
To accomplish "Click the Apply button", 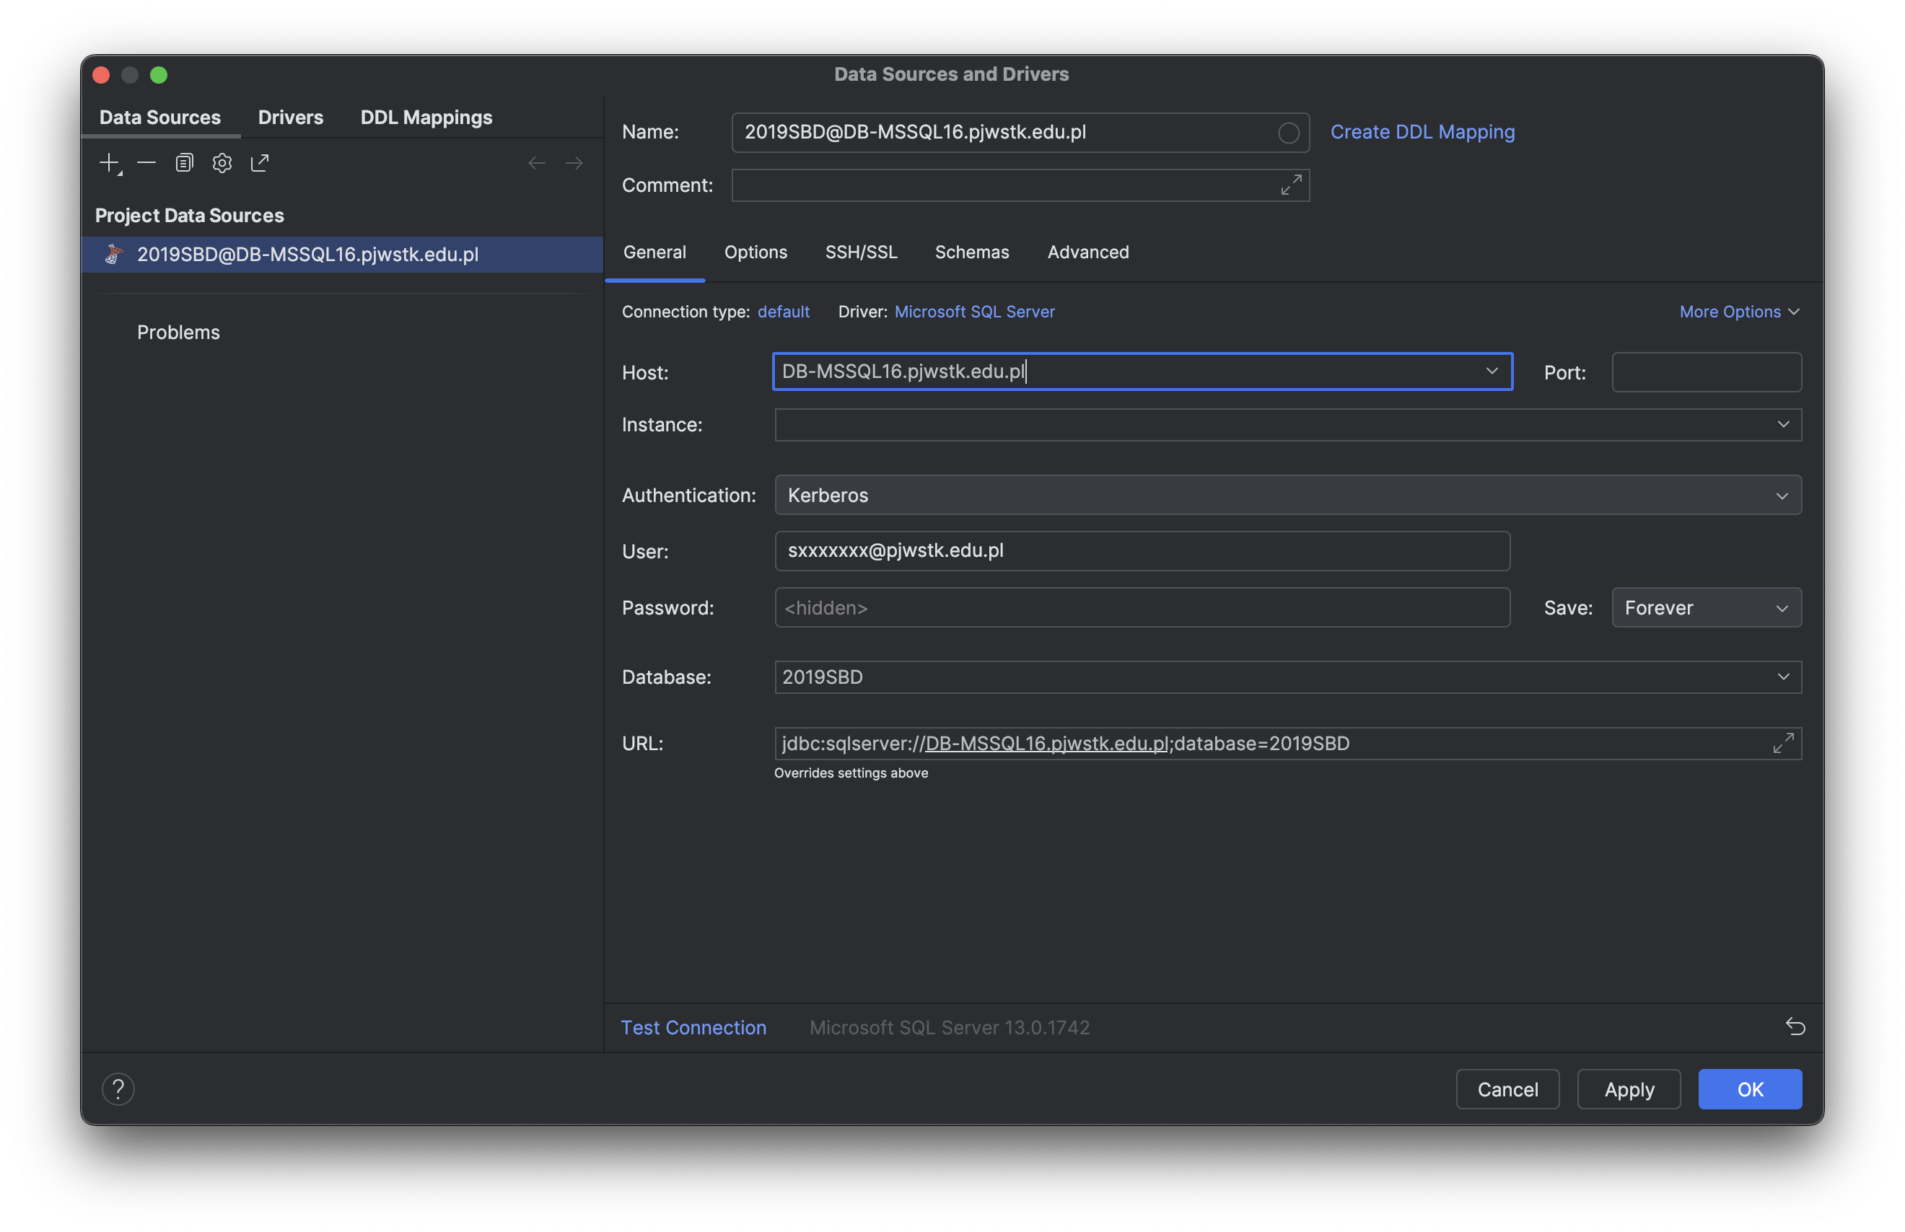I will pos(1628,1088).
